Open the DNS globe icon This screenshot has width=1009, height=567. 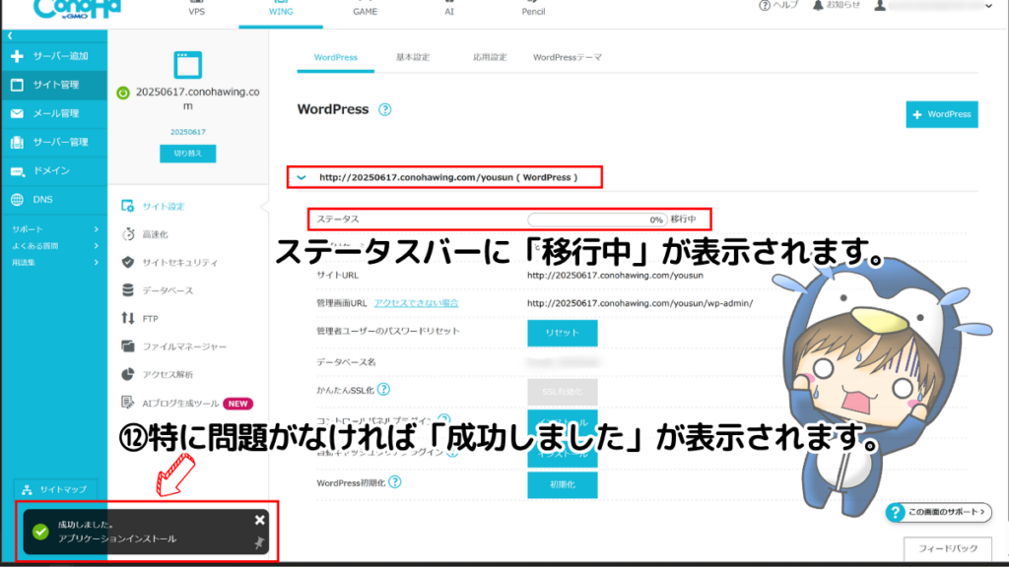tap(18, 200)
